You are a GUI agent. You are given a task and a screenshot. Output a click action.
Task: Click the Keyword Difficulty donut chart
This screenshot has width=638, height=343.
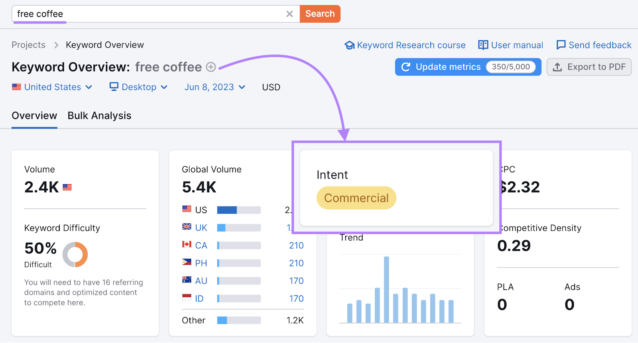click(x=75, y=254)
